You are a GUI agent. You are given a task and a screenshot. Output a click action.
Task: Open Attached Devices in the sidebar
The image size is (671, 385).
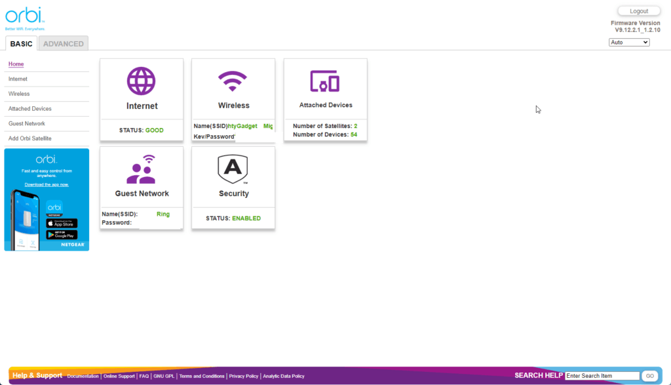tap(30, 109)
